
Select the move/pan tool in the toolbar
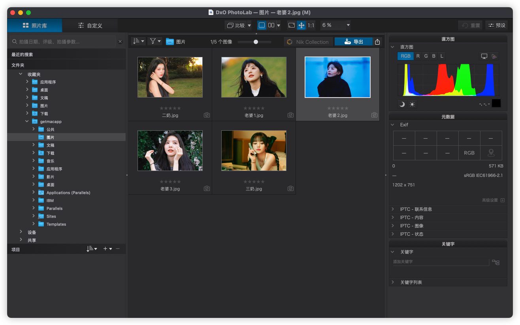301,25
